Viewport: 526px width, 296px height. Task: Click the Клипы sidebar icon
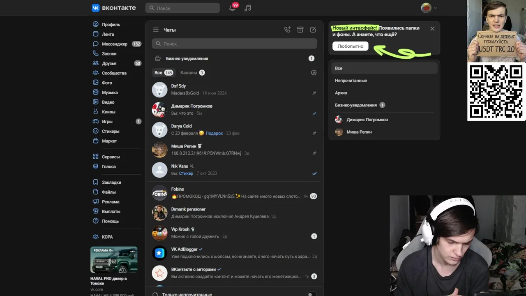pos(95,112)
